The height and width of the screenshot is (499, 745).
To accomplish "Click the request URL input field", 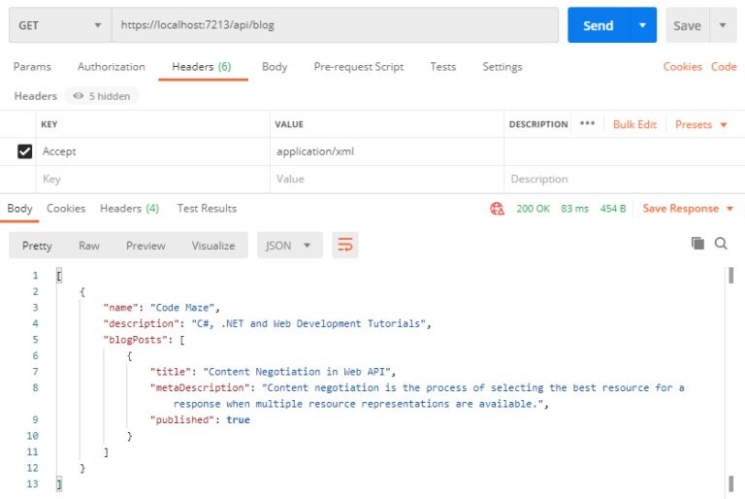I will [335, 25].
